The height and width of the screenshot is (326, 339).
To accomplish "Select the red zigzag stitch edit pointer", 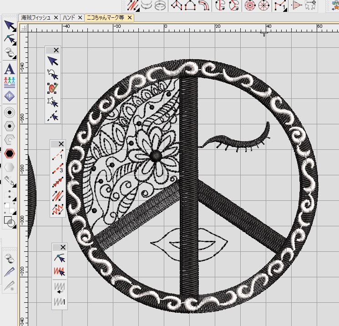I will pyautogui.click(x=60, y=272).
